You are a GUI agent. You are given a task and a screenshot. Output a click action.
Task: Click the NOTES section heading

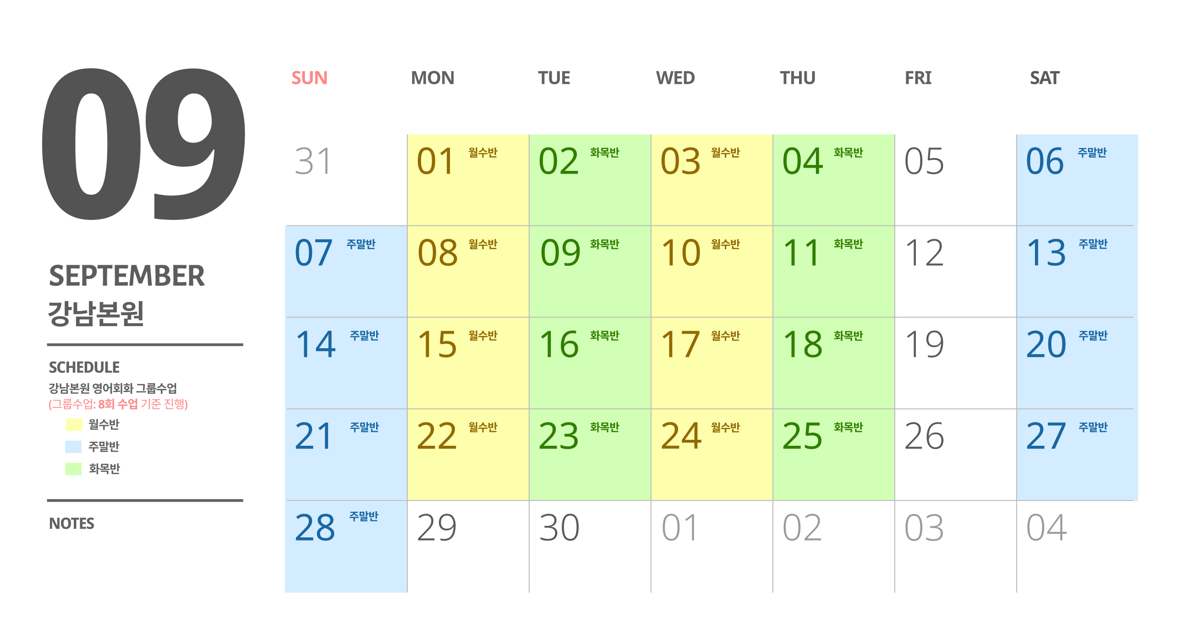(71, 524)
